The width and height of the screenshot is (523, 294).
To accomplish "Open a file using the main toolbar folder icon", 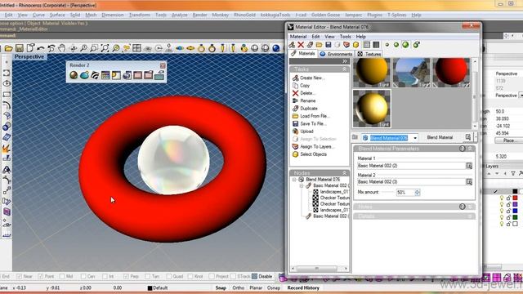I will [x=9, y=48].
